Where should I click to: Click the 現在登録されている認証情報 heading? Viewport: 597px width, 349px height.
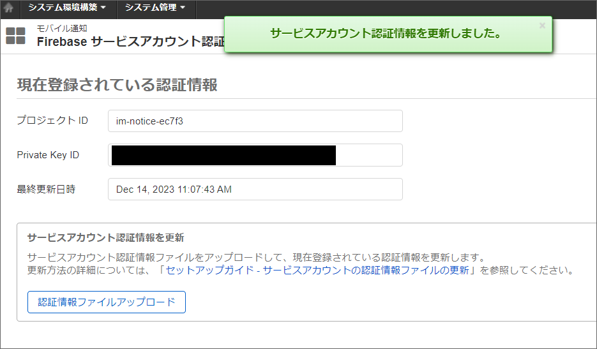117,84
